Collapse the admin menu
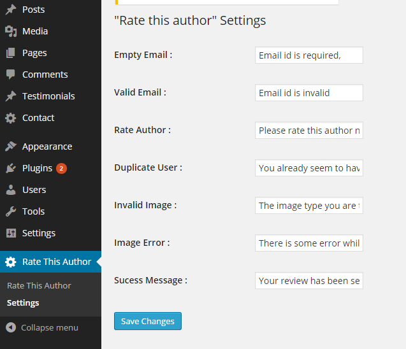The height and width of the screenshot is (349, 406). (x=41, y=327)
